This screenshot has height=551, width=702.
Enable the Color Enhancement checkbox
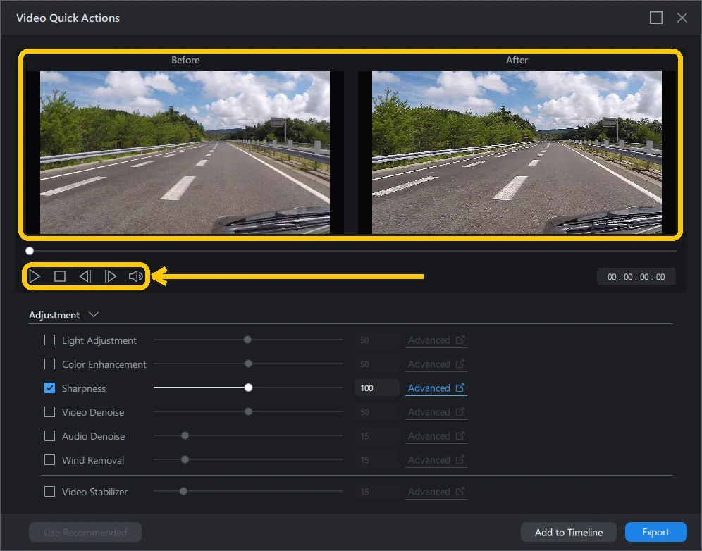pos(50,364)
